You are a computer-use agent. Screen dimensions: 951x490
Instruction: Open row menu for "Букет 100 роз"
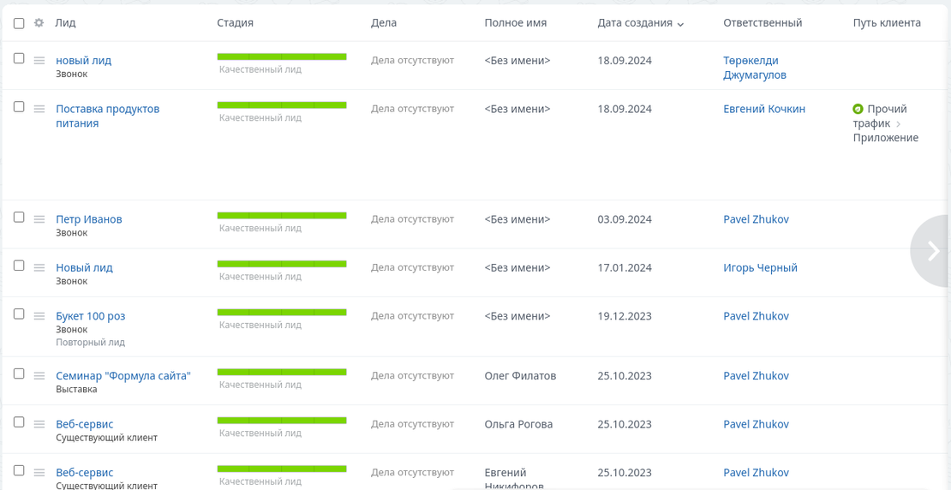coord(39,316)
